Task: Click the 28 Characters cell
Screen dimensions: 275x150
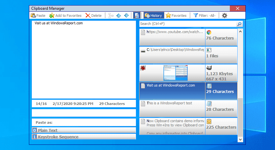Action: (221, 109)
